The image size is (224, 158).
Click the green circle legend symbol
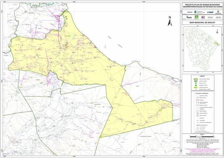pyautogui.click(x=196, y=83)
